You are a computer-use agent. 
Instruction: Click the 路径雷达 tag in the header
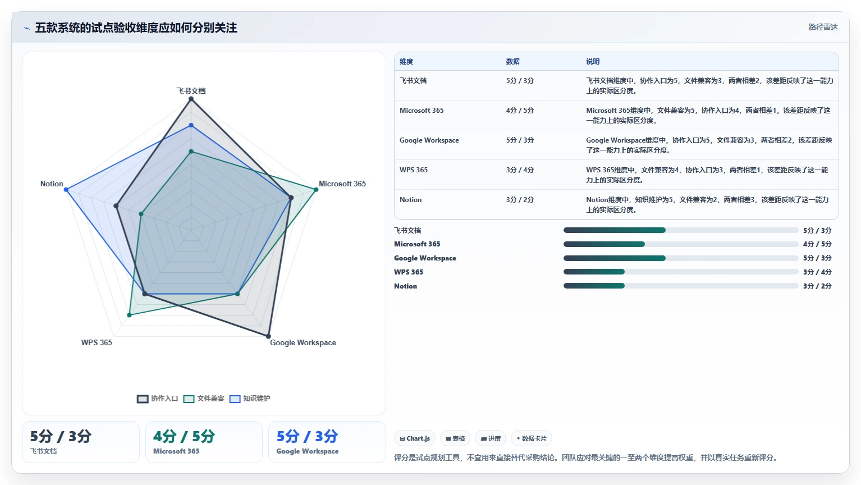[x=823, y=27]
